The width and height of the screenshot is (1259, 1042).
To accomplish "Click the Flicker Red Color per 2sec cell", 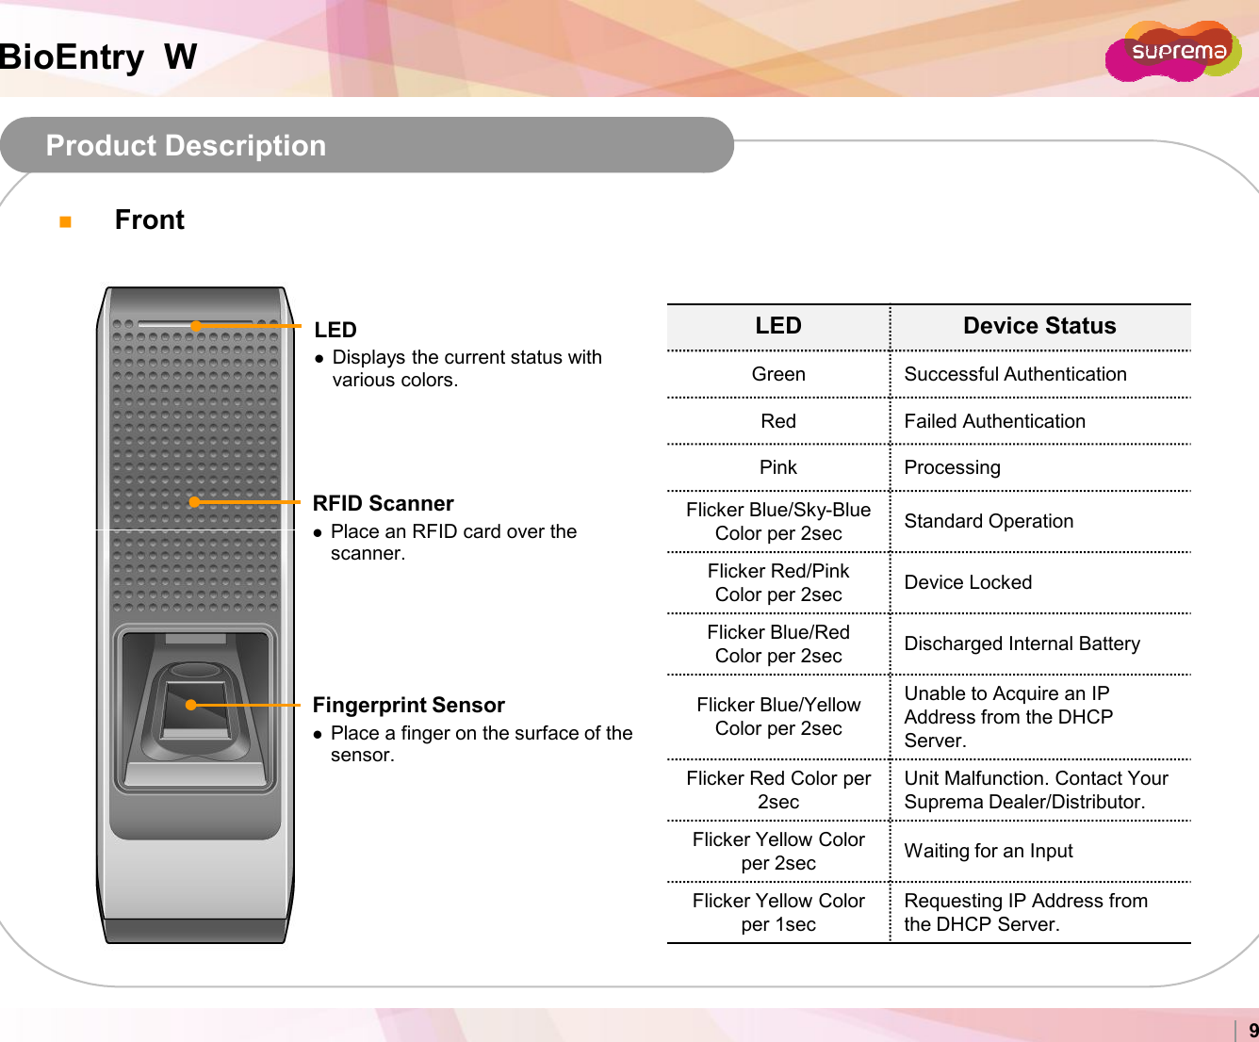I will [x=778, y=790].
